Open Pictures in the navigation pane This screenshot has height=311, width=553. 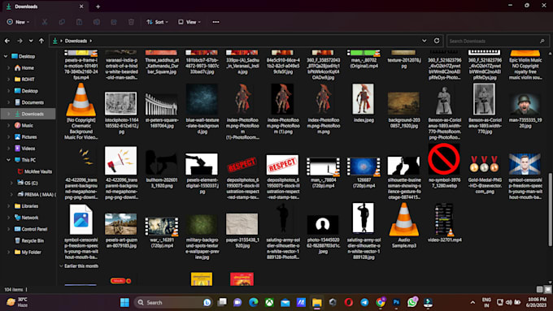pyautogui.click(x=25, y=137)
